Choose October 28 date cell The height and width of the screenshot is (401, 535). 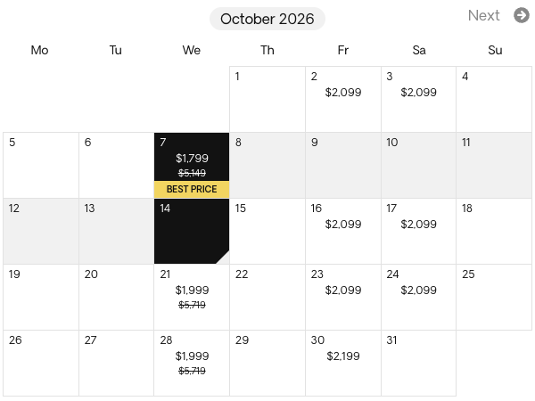coord(192,363)
